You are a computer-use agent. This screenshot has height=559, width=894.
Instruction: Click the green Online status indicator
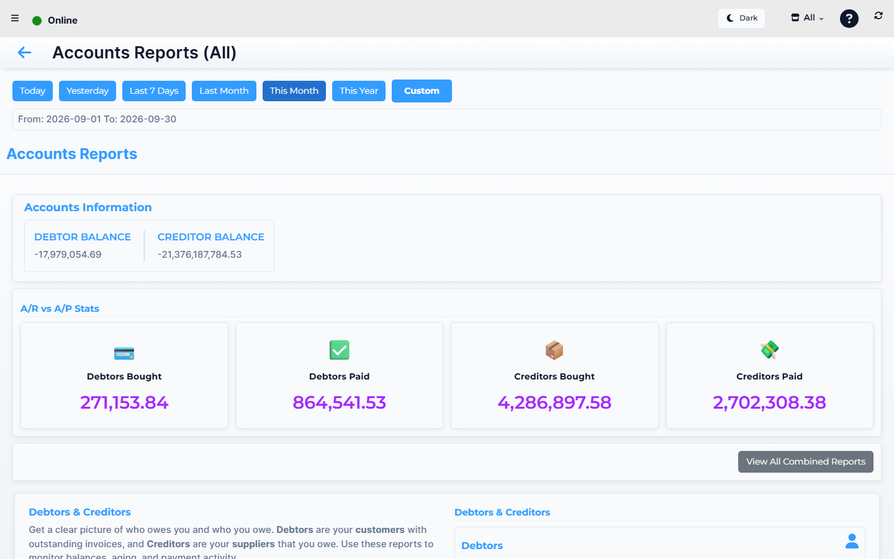pyautogui.click(x=37, y=20)
